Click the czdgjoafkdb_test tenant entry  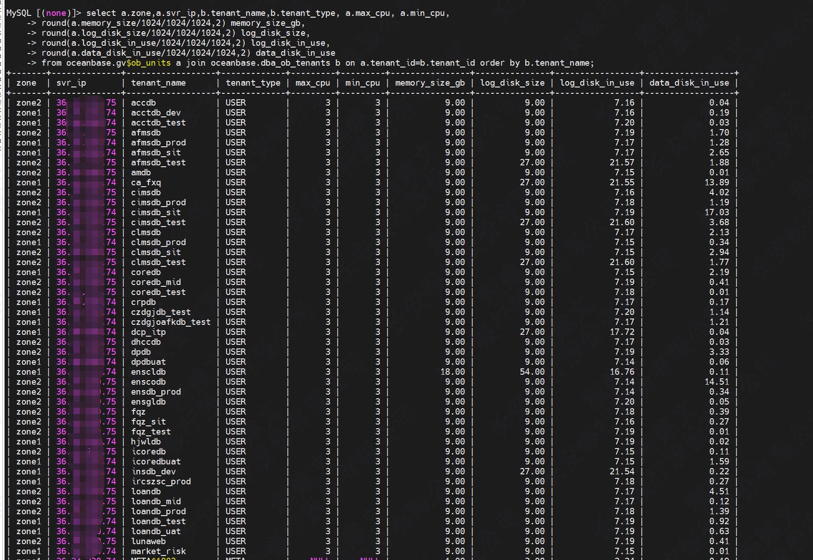click(x=171, y=322)
